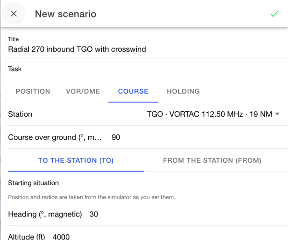This screenshot has width=288, height=240.
Task: Select FROM THE STATION (FROM) tab
Action: (212, 160)
